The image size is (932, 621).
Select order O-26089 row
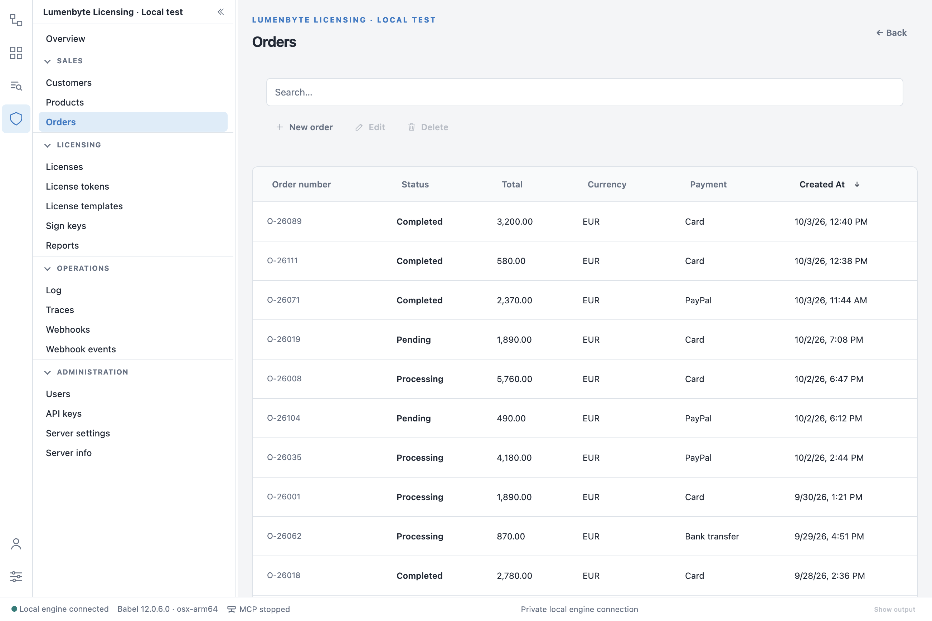tap(585, 221)
